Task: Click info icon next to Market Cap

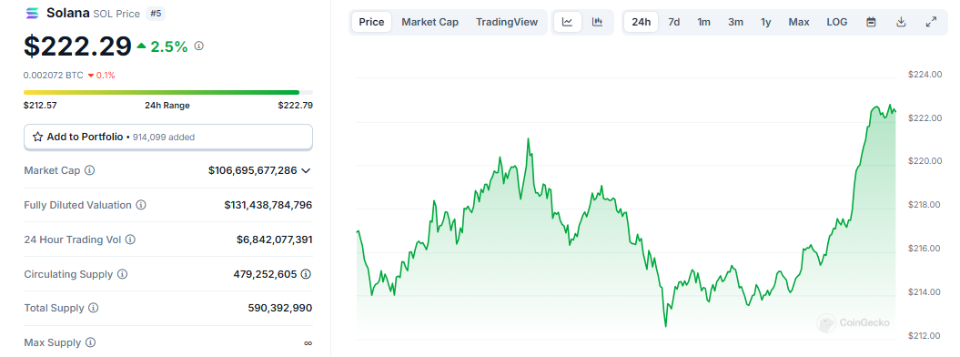Action: pos(89,170)
